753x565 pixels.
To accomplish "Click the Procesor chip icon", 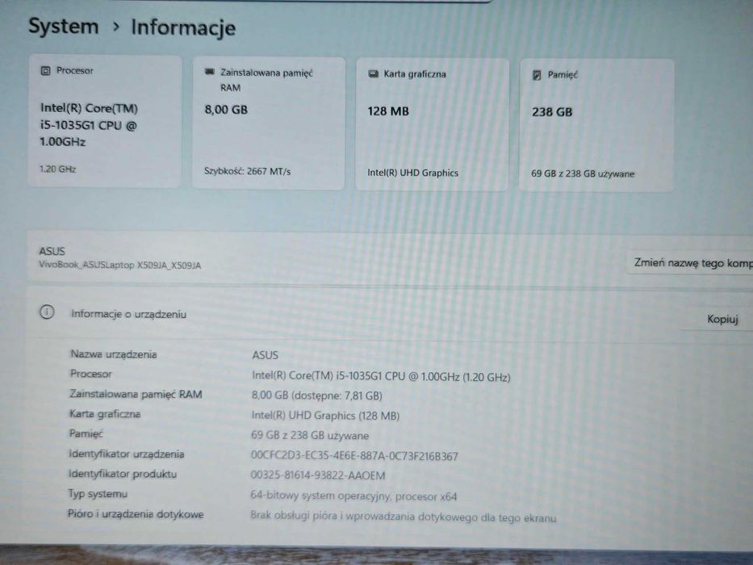I will [x=45, y=71].
